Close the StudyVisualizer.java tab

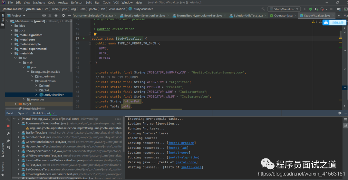pos(333,15)
